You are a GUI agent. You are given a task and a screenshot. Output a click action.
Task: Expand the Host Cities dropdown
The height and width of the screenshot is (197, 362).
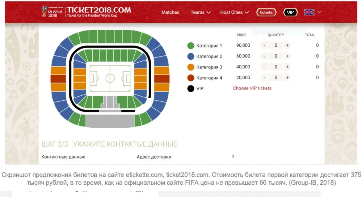point(234,12)
